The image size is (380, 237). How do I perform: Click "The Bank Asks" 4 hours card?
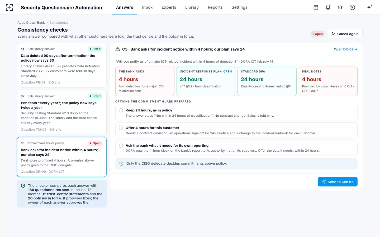click(145, 81)
